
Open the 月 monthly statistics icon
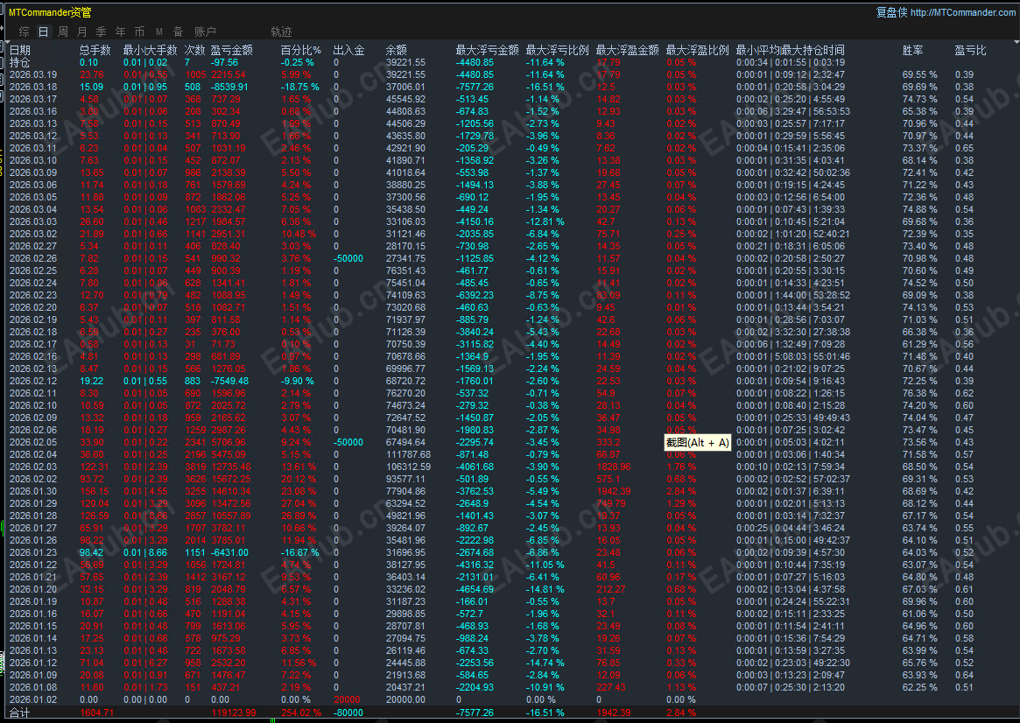point(81,32)
